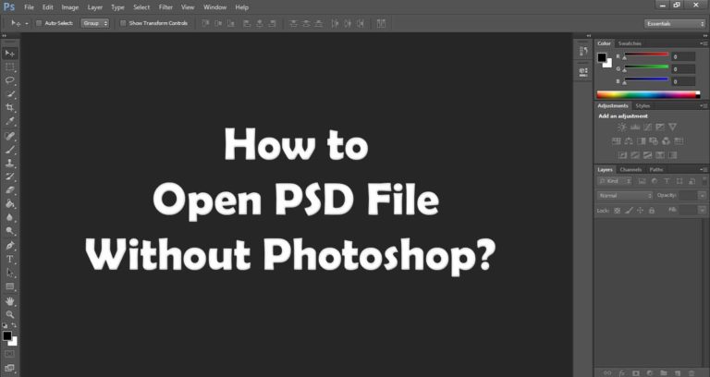
Task: Select the Crop tool
Action: point(9,108)
